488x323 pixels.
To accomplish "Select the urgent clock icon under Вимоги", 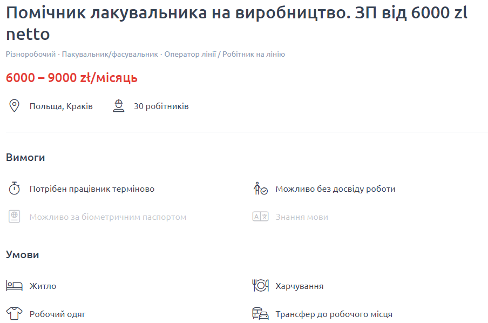I will [x=15, y=189].
